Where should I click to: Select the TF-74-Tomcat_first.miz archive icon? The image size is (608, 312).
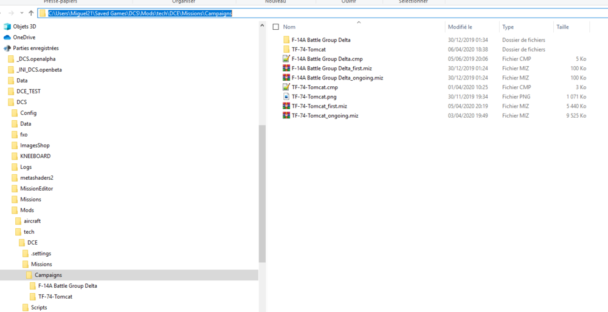[286, 106]
